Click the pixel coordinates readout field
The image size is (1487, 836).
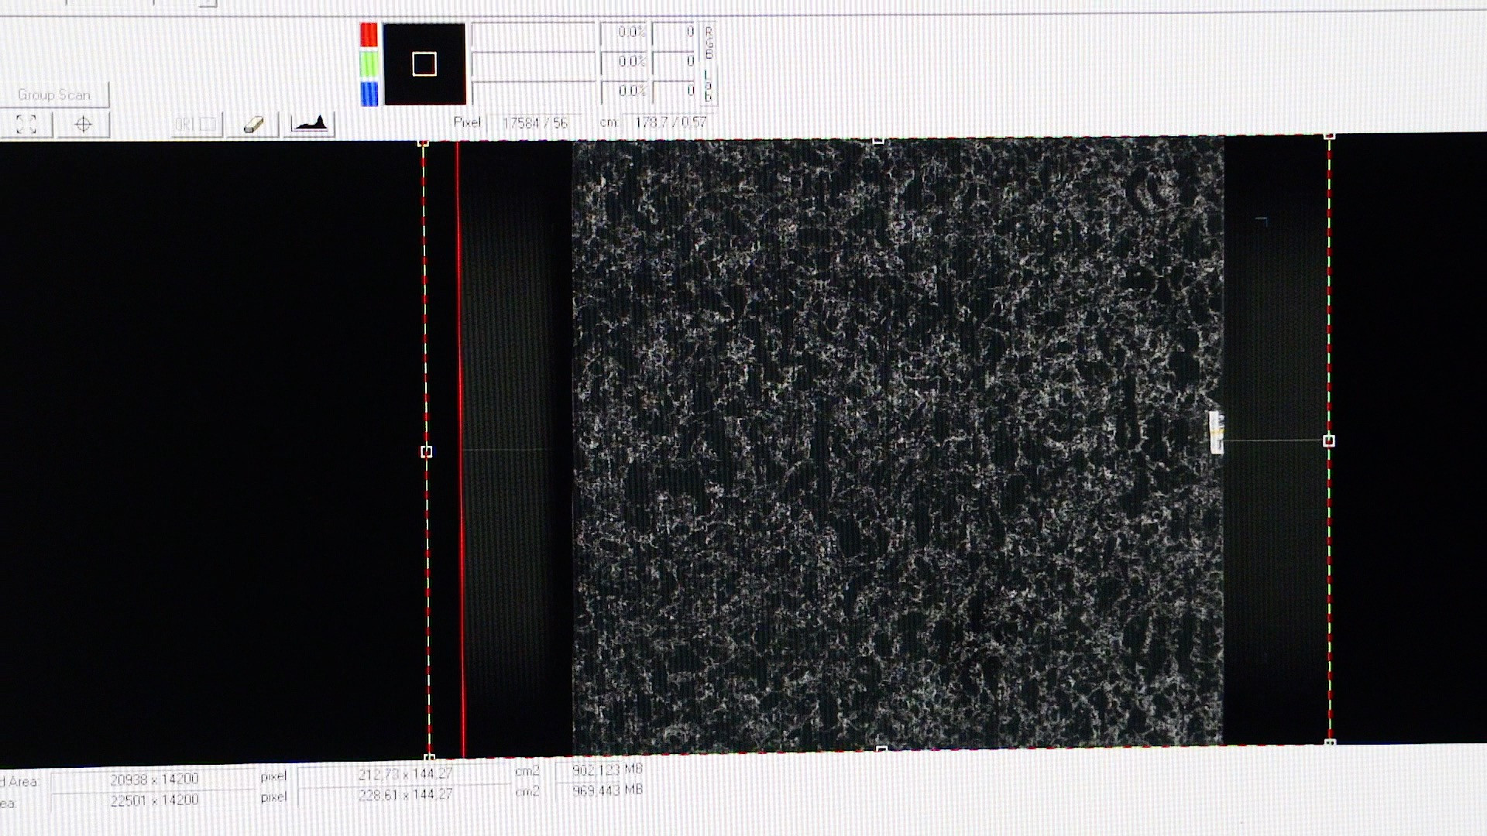click(x=534, y=123)
